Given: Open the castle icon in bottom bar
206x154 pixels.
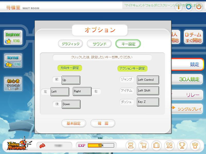Looking at the screenshot, I should (131, 145).
